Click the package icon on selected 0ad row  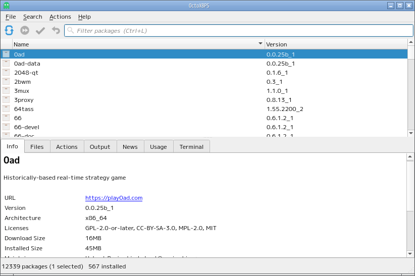[x=6, y=54]
